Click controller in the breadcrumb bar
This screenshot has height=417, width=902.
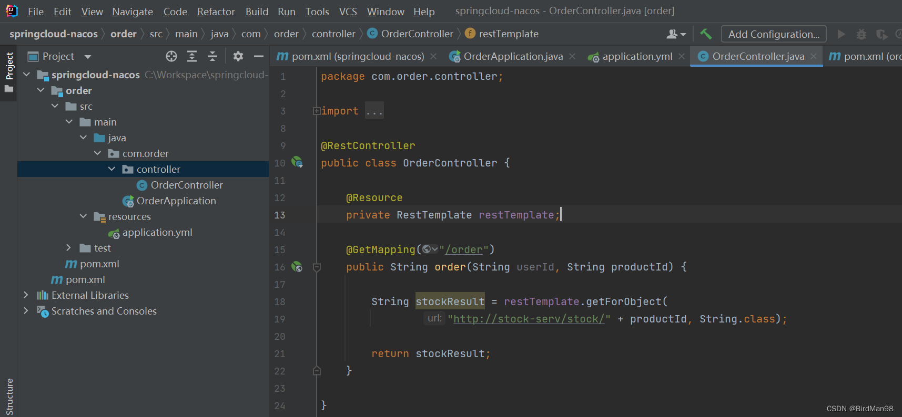(333, 34)
